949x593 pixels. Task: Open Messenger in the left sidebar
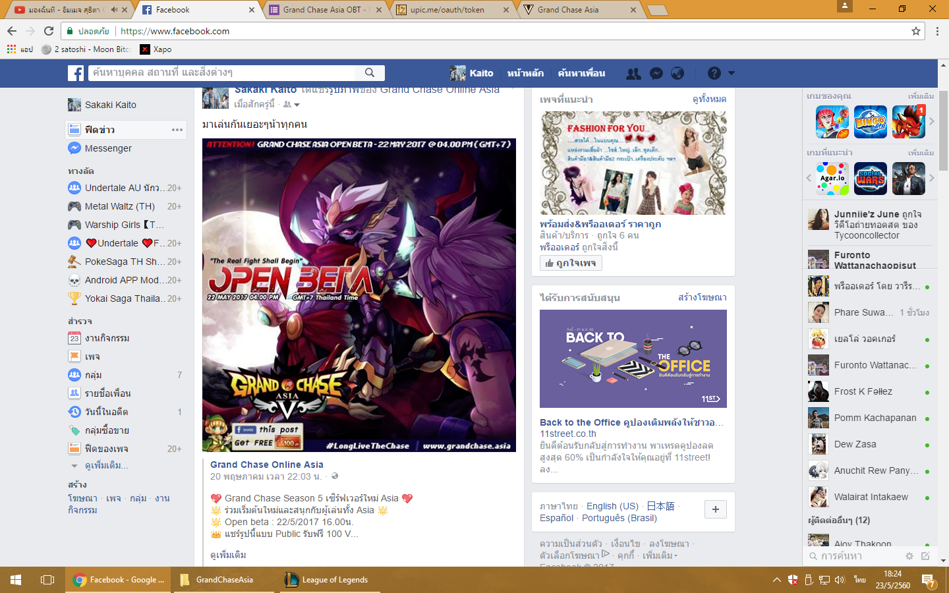pos(100,148)
